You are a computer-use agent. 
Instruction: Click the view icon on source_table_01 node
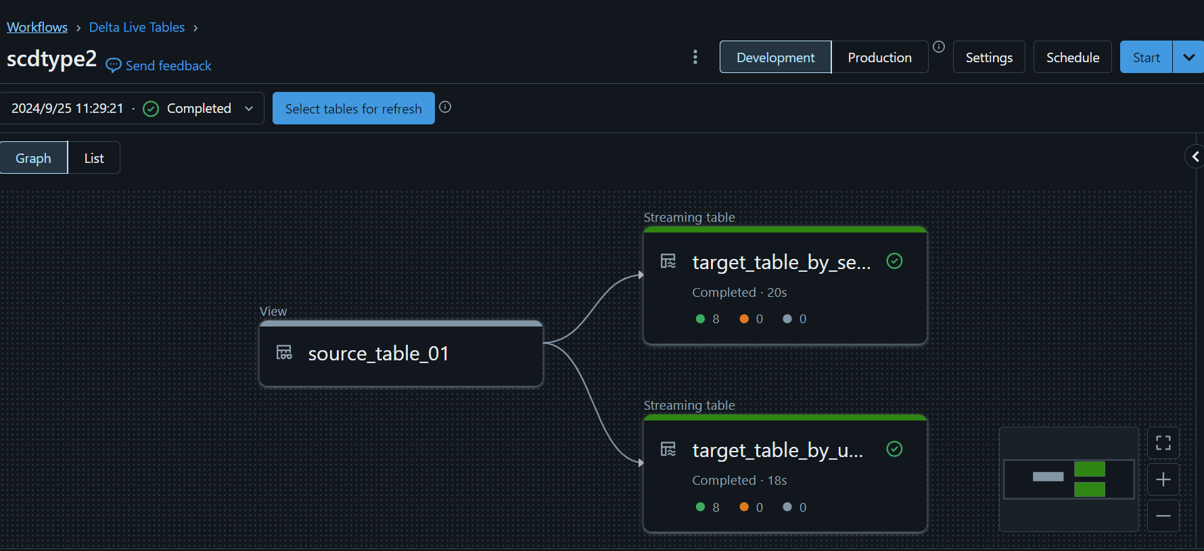(x=284, y=352)
